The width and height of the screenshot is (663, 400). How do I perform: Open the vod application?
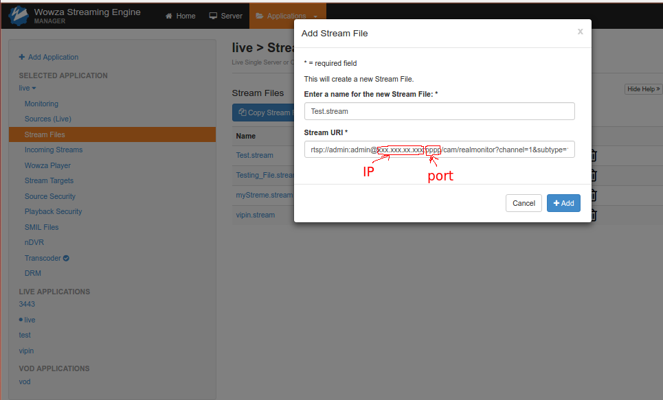pyautogui.click(x=25, y=381)
